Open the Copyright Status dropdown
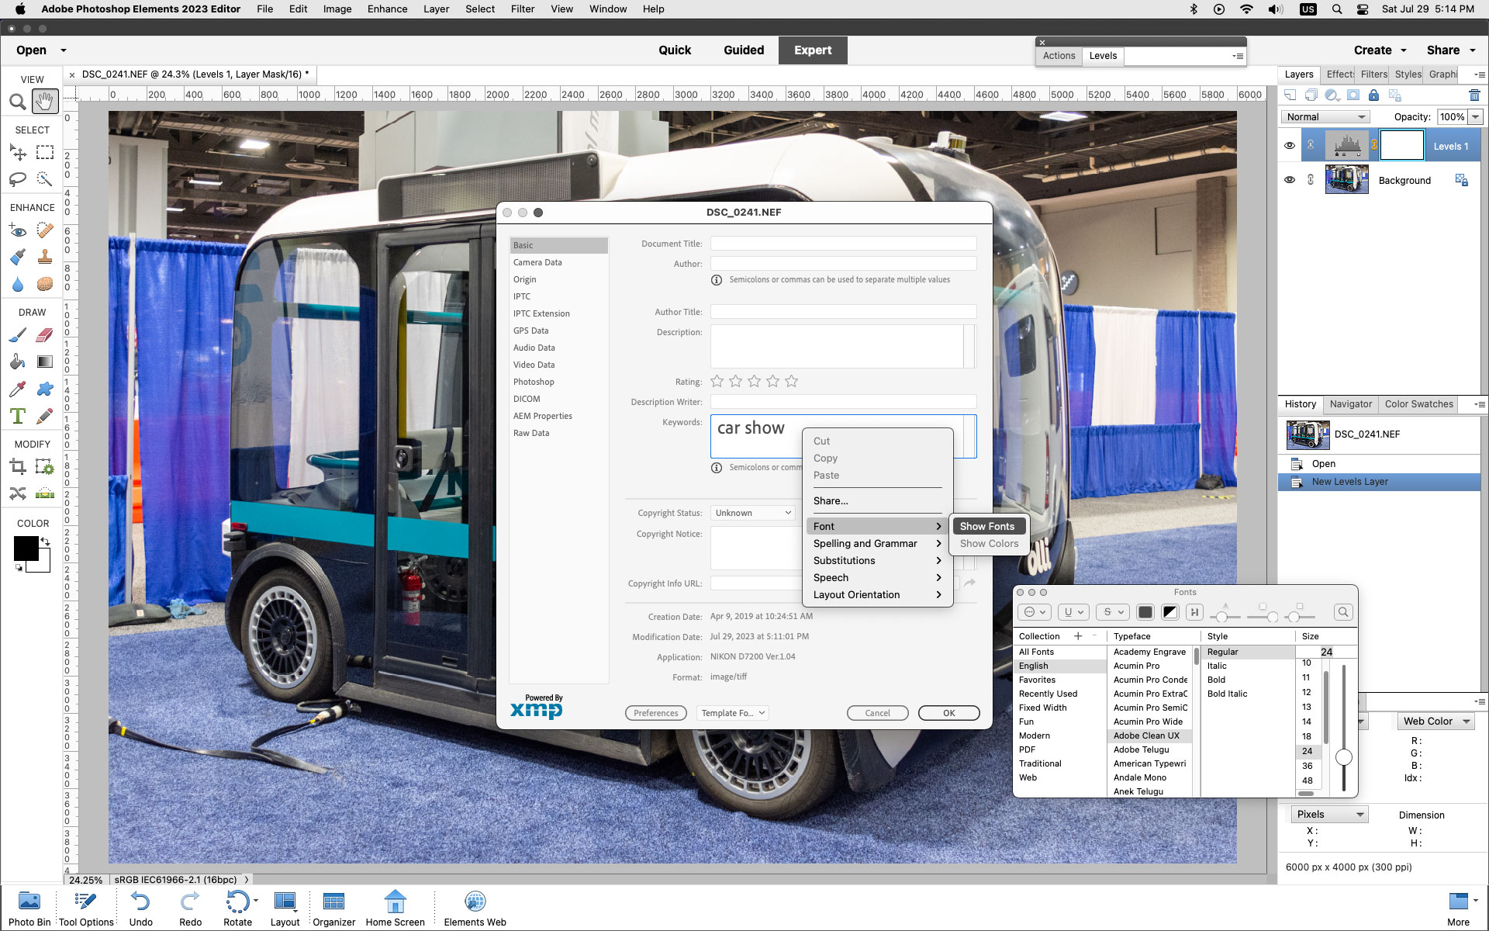The image size is (1489, 931). 751,511
